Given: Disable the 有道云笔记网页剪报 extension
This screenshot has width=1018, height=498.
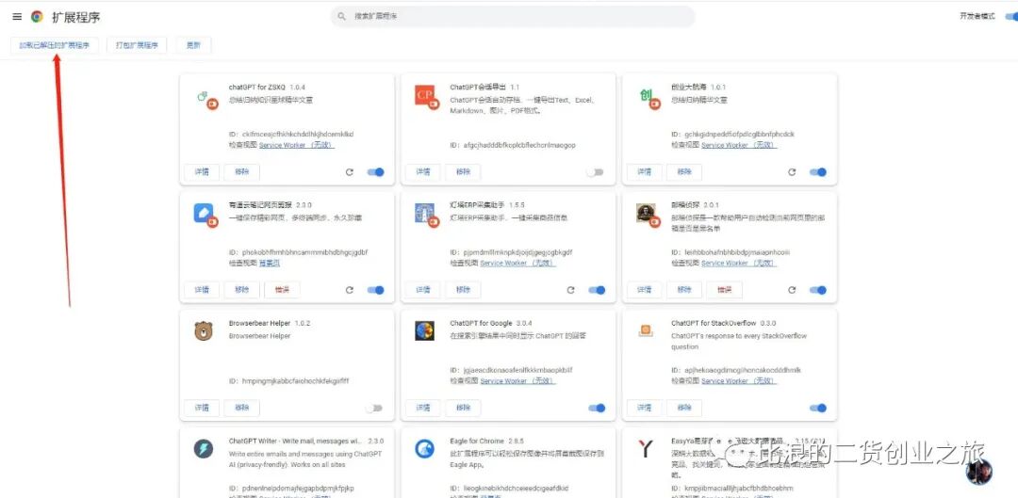Looking at the screenshot, I should (x=375, y=290).
